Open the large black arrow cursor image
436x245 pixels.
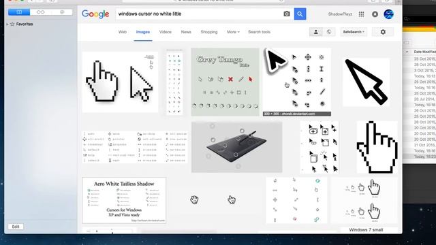[x=367, y=82]
